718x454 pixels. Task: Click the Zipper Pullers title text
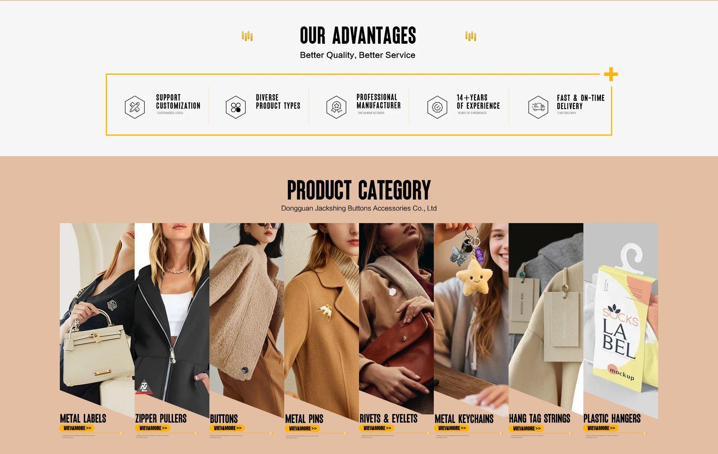[161, 419]
